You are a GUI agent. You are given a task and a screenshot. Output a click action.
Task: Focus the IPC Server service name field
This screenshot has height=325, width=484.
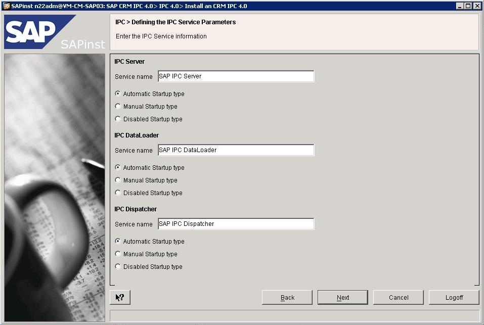click(236, 76)
